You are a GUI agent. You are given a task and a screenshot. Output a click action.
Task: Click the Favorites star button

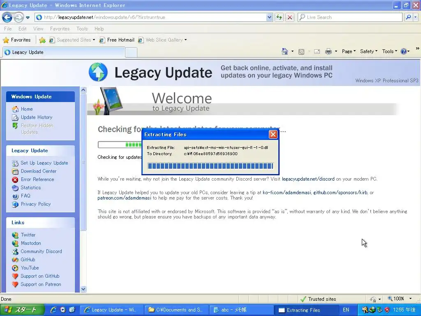coord(16,40)
